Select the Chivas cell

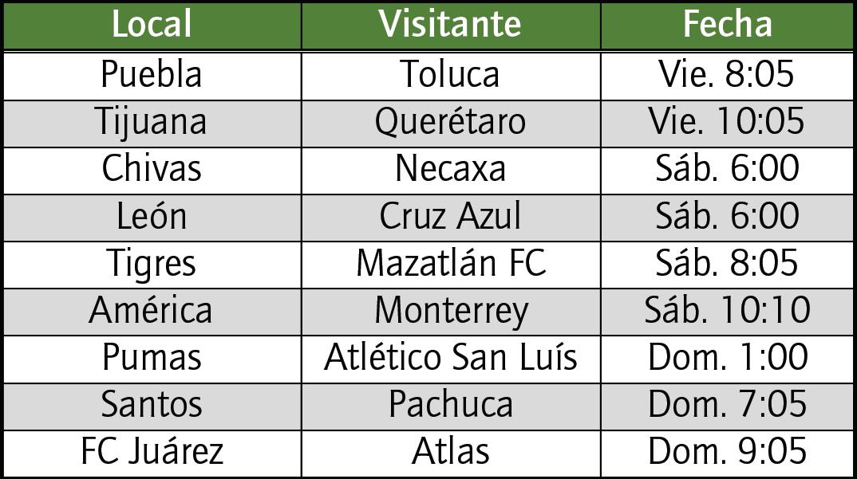click(152, 171)
